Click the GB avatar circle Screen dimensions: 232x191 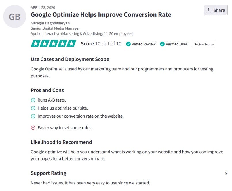(x=15, y=16)
